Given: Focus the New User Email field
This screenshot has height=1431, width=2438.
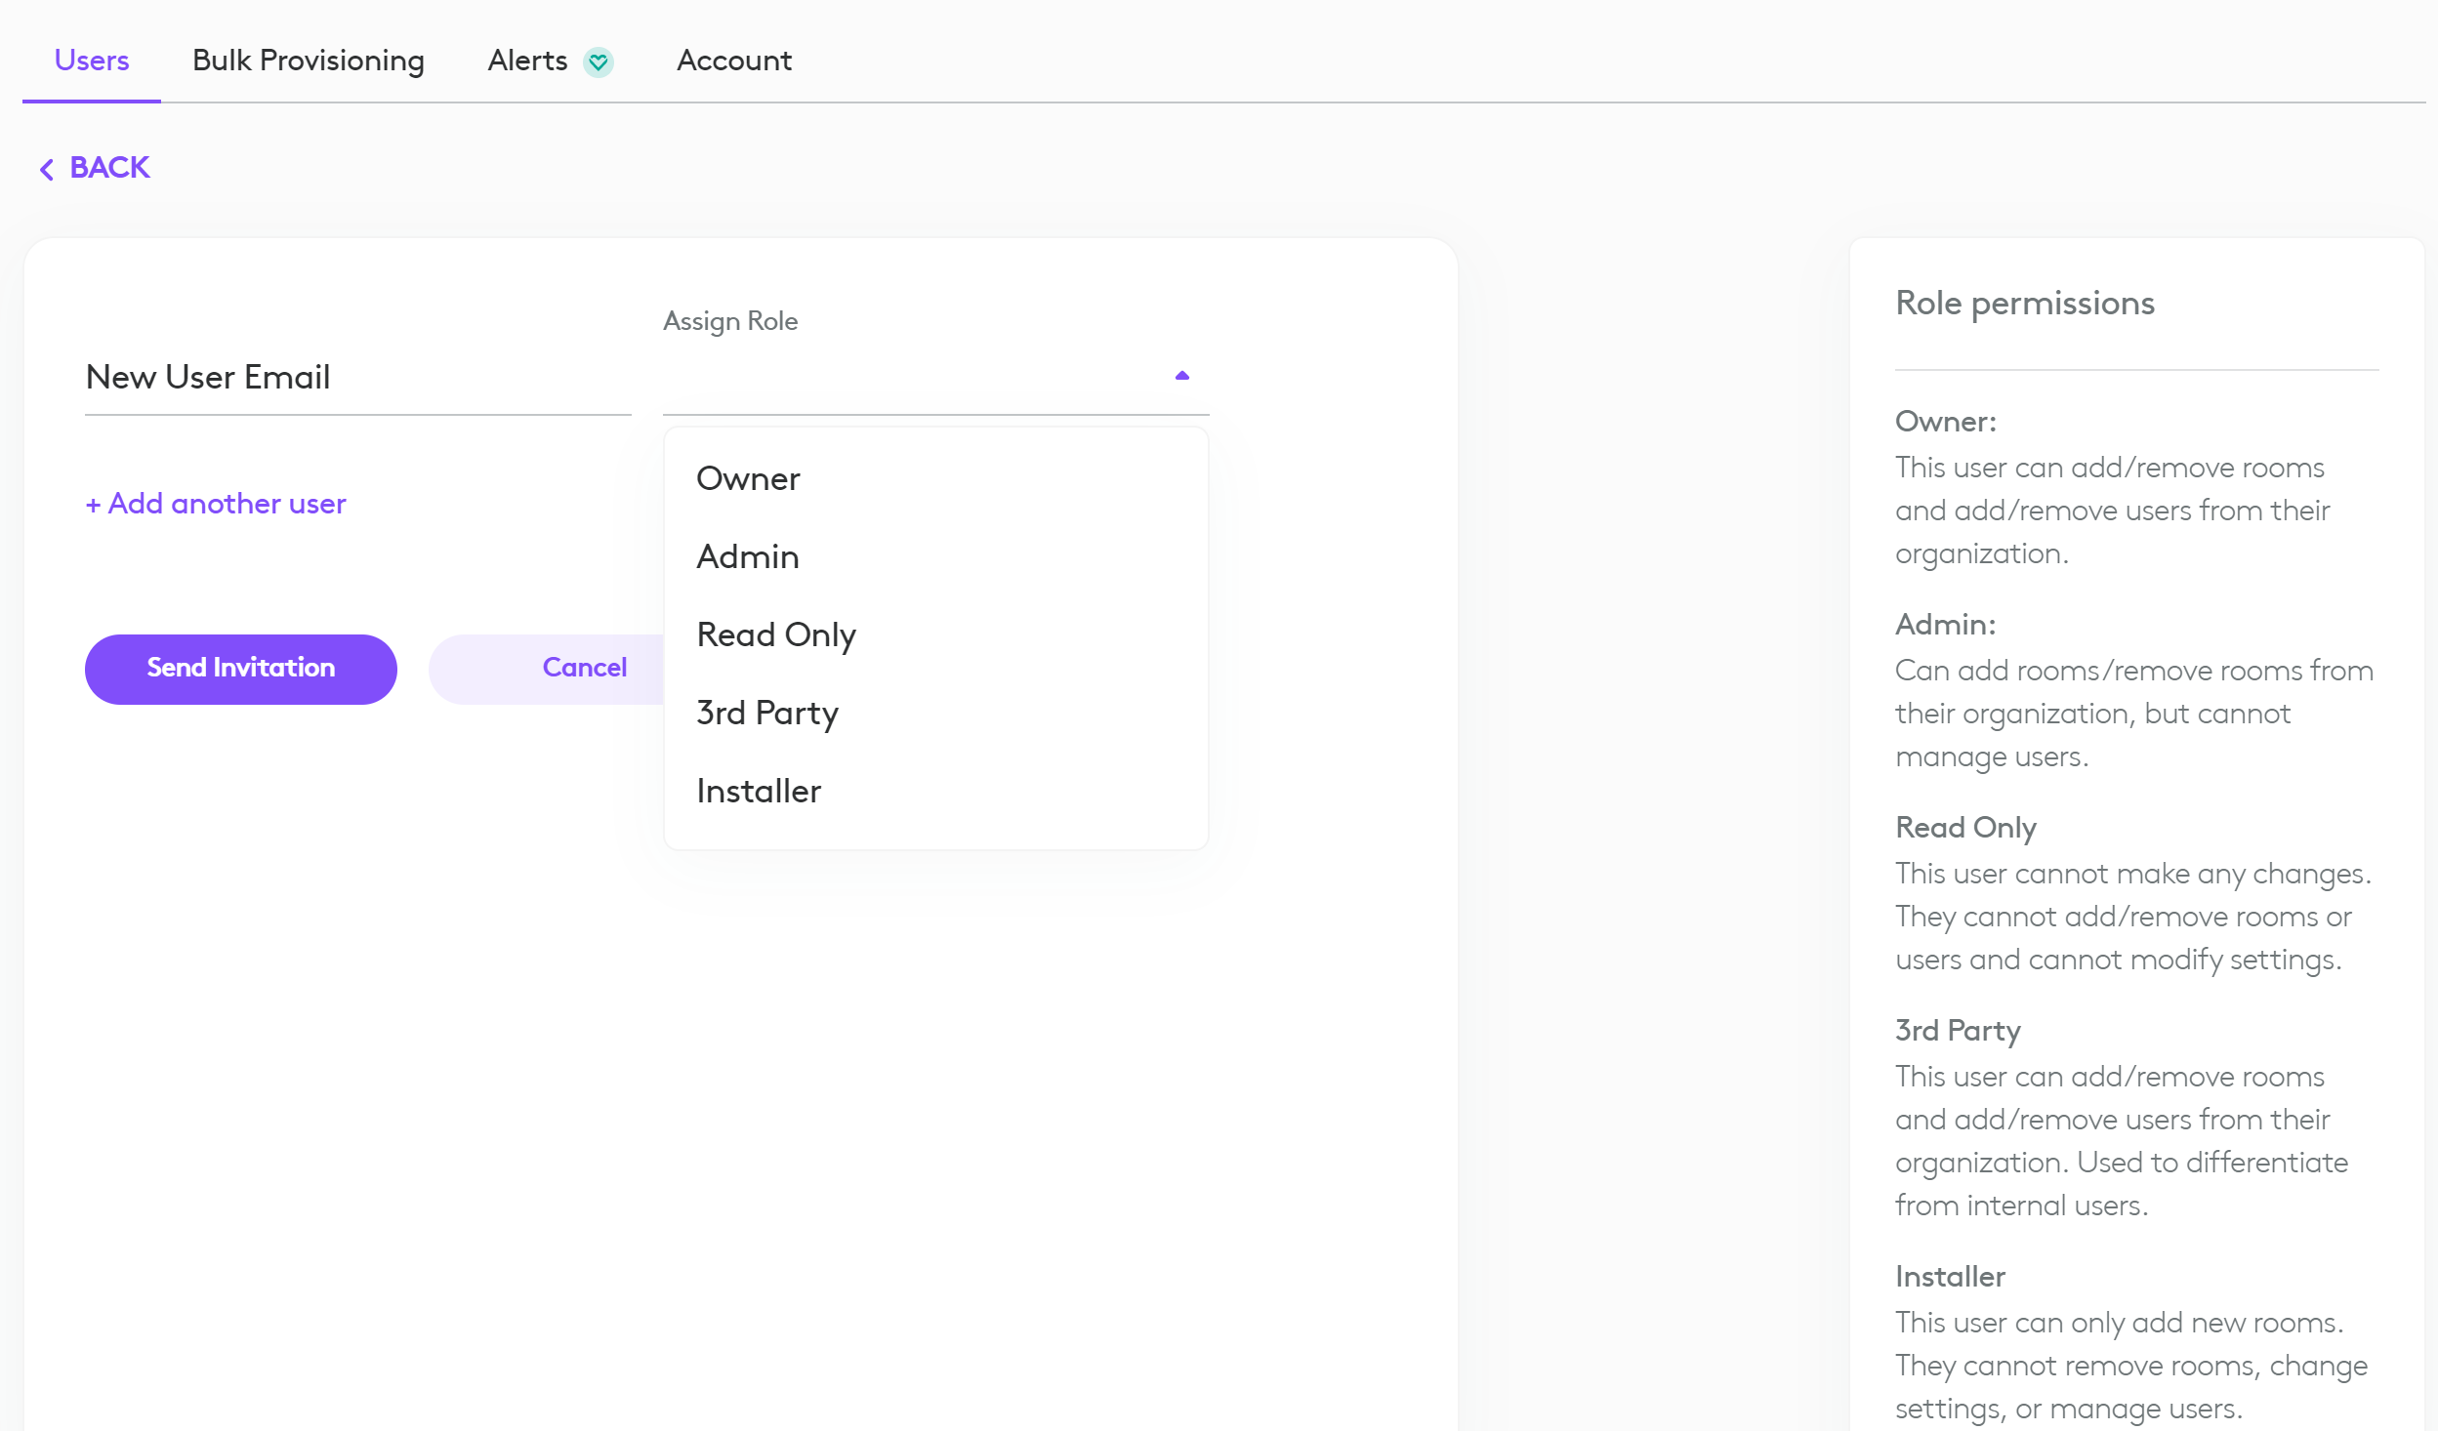Looking at the screenshot, I should pos(357,378).
